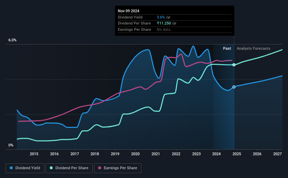Click the 2026 x-axis label
Viewport: 288px width, 178px height.
[257, 154]
